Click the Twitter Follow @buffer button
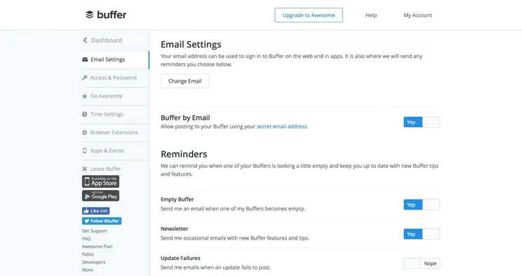 click(x=102, y=221)
